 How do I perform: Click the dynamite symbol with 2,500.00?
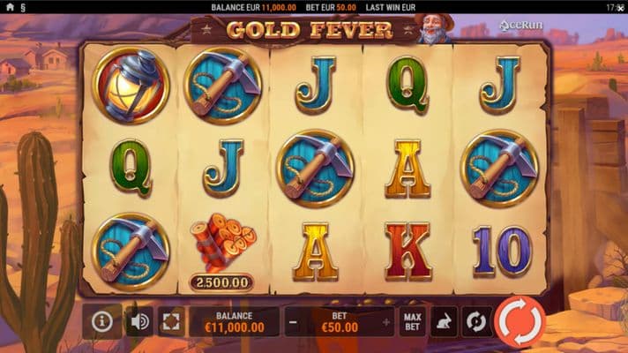point(222,252)
